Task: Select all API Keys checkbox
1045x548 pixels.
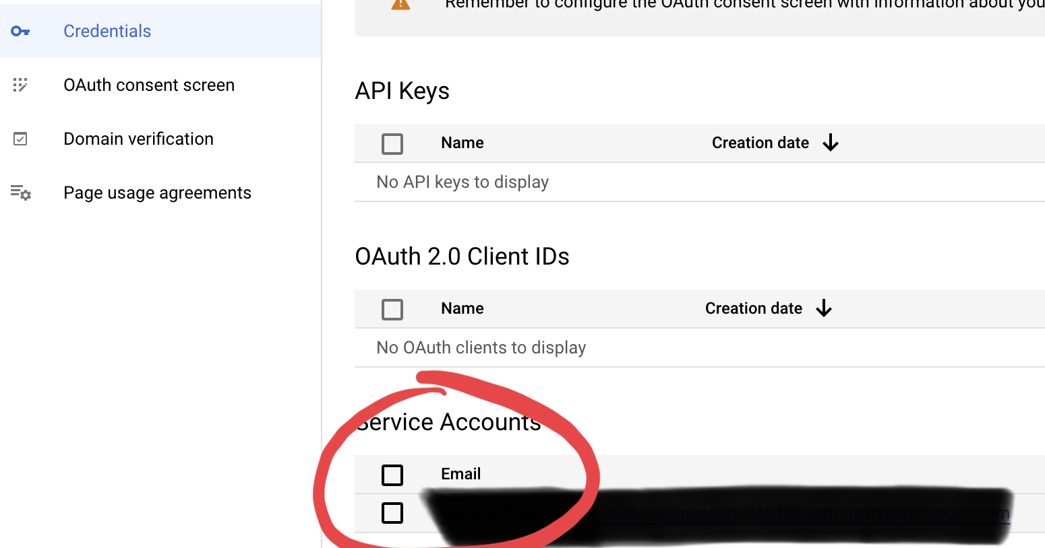Action: click(392, 143)
